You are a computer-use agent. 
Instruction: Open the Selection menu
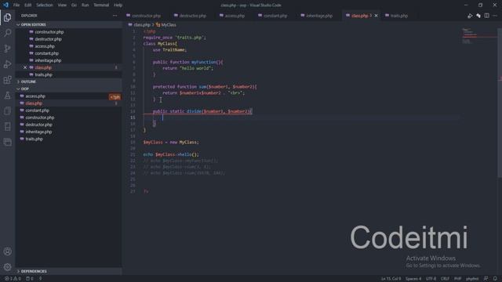click(x=45, y=5)
